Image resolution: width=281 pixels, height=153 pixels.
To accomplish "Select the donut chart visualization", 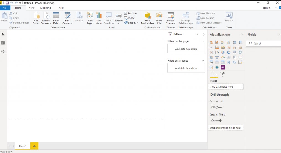I will point(229,52).
